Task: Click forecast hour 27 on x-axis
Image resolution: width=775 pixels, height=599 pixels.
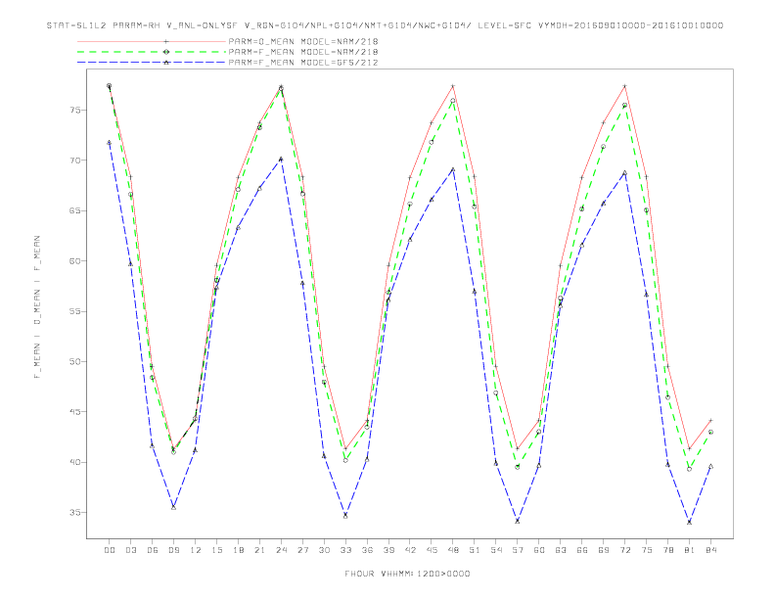Action: click(x=303, y=550)
